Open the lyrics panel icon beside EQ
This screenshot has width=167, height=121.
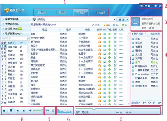(53, 111)
